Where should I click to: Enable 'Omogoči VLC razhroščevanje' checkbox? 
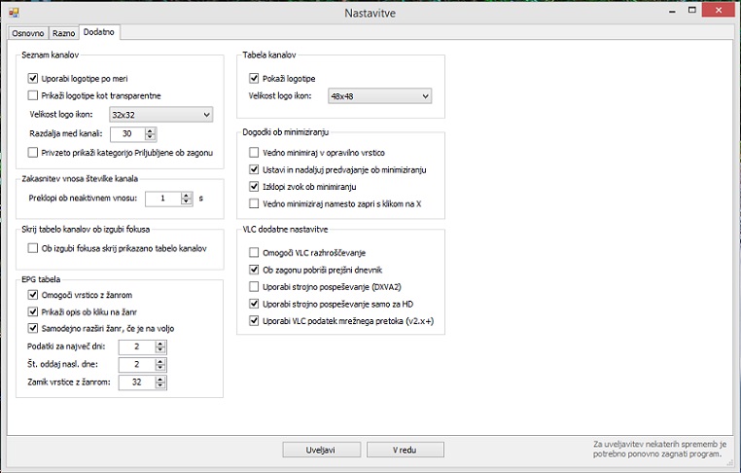pyautogui.click(x=255, y=253)
